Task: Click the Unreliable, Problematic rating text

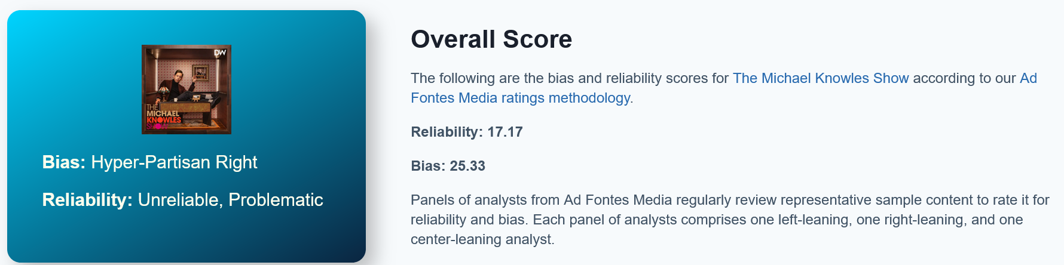Action: pyautogui.click(x=230, y=200)
